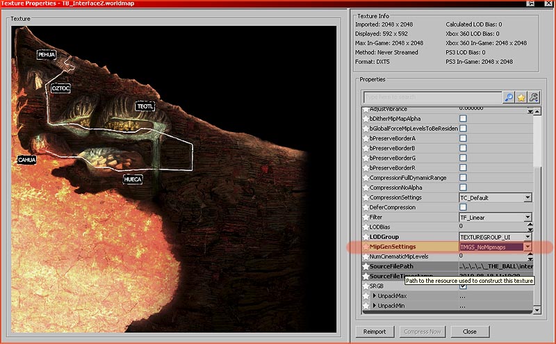Viewport: 556px width, 344px height.
Task: Open the MipGenSettings TMGS_NoMipmaps dropdown
Action: click(x=528, y=247)
